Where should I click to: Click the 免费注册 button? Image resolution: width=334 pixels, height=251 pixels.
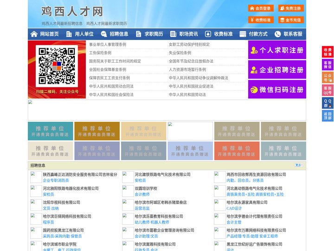291,8
